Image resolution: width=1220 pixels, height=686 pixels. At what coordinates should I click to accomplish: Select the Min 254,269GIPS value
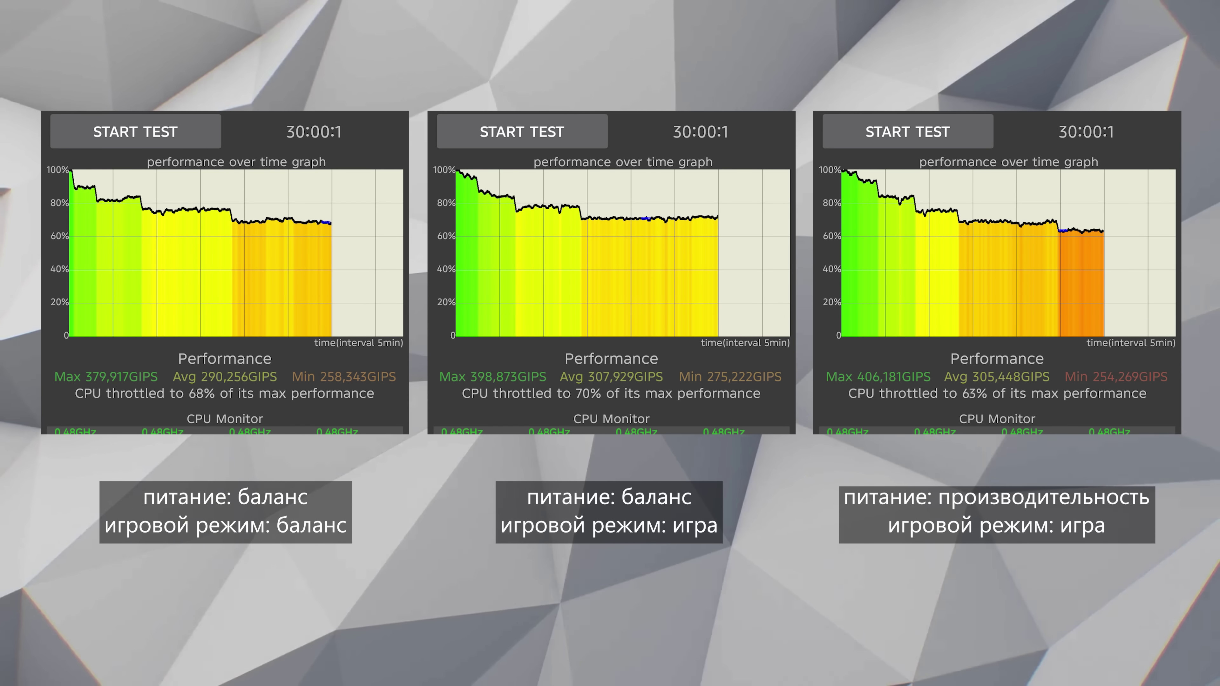pos(1116,377)
